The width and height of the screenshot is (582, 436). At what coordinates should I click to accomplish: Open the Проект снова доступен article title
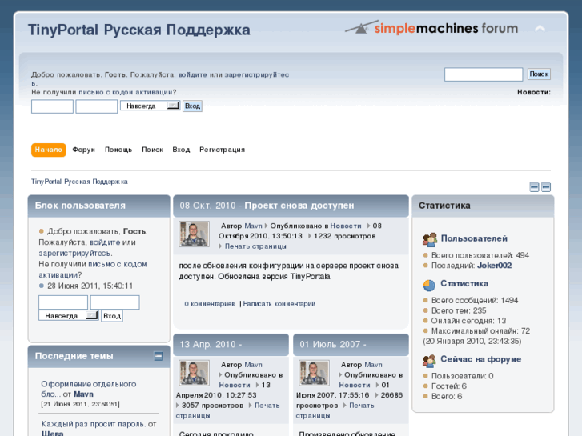(x=299, y=206)
